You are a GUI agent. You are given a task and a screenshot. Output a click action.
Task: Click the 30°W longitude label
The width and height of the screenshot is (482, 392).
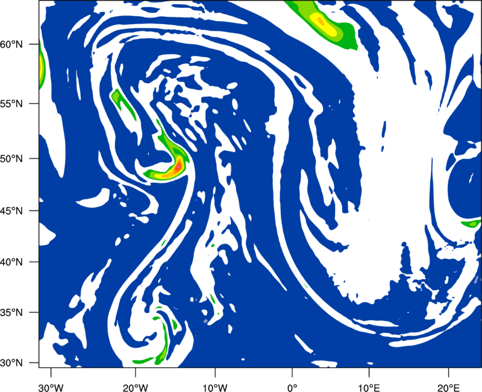point(51,387)
